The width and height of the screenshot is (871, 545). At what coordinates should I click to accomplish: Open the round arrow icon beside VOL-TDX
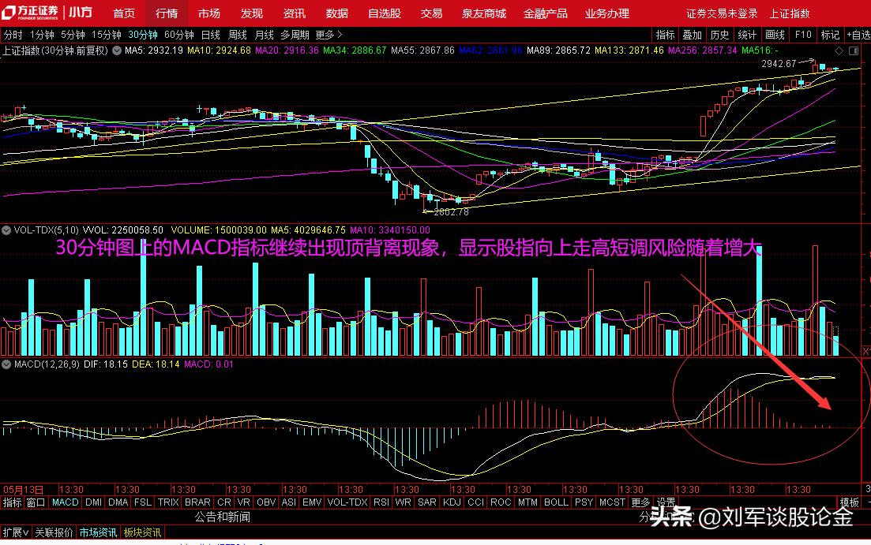pyautogui.click(x=6, y=230)
